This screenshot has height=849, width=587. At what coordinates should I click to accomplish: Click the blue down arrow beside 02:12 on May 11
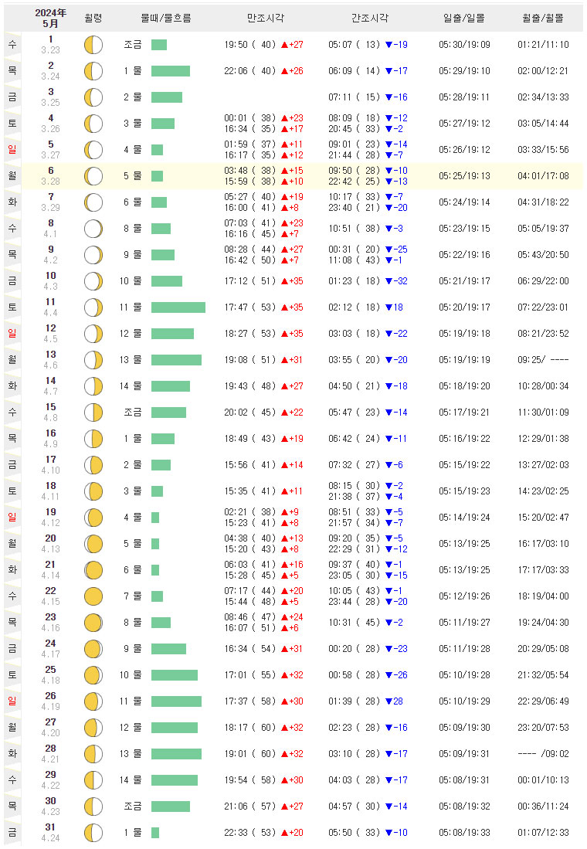389,307
